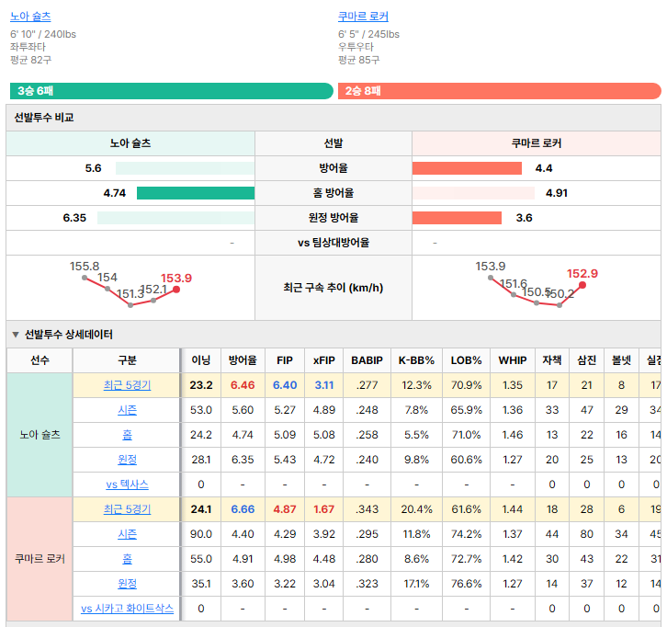The image size is (667, 627).
Task: Click the red 152.9 point on 쿠마르 로커's velocity chart
Action: tap(582, 285)
